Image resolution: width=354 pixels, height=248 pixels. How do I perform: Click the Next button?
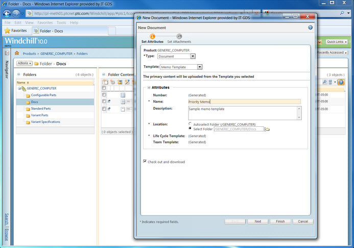coord(258,222)
